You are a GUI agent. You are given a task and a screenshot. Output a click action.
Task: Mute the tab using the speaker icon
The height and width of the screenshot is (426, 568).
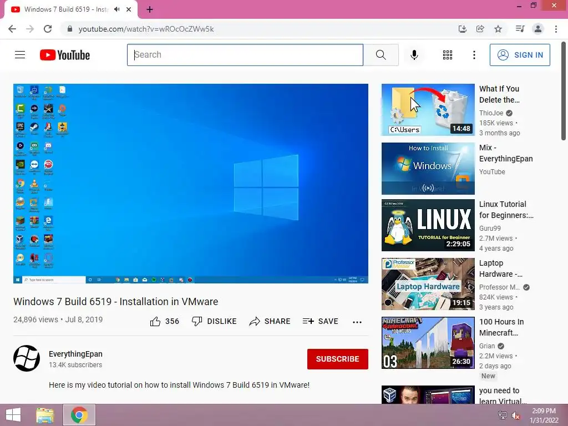click(116, 9)
